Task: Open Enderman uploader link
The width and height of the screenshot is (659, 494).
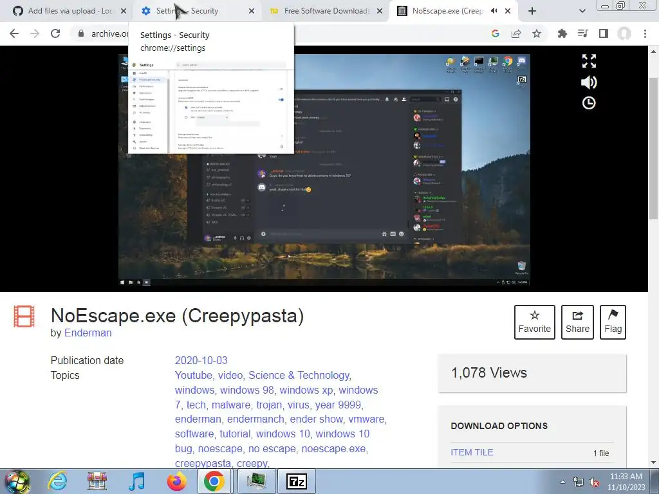Action: tap(88, 333)
